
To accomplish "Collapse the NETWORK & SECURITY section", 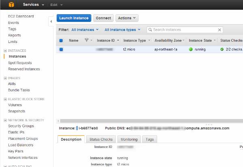I will tap(5, 120).
